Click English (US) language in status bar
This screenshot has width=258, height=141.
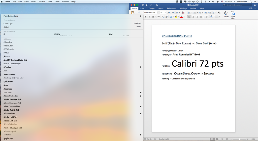click(164, 139)
